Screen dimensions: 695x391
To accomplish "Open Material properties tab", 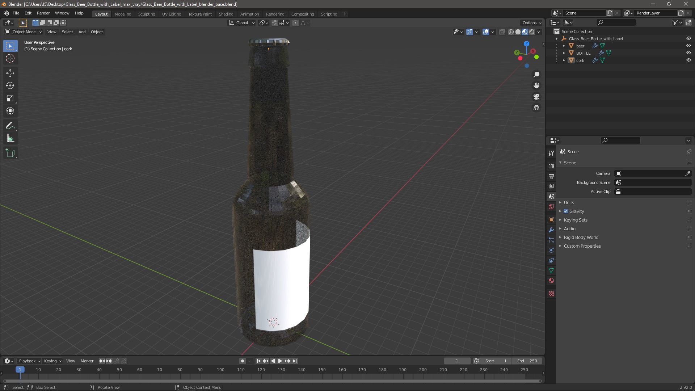I will (551, 281).
